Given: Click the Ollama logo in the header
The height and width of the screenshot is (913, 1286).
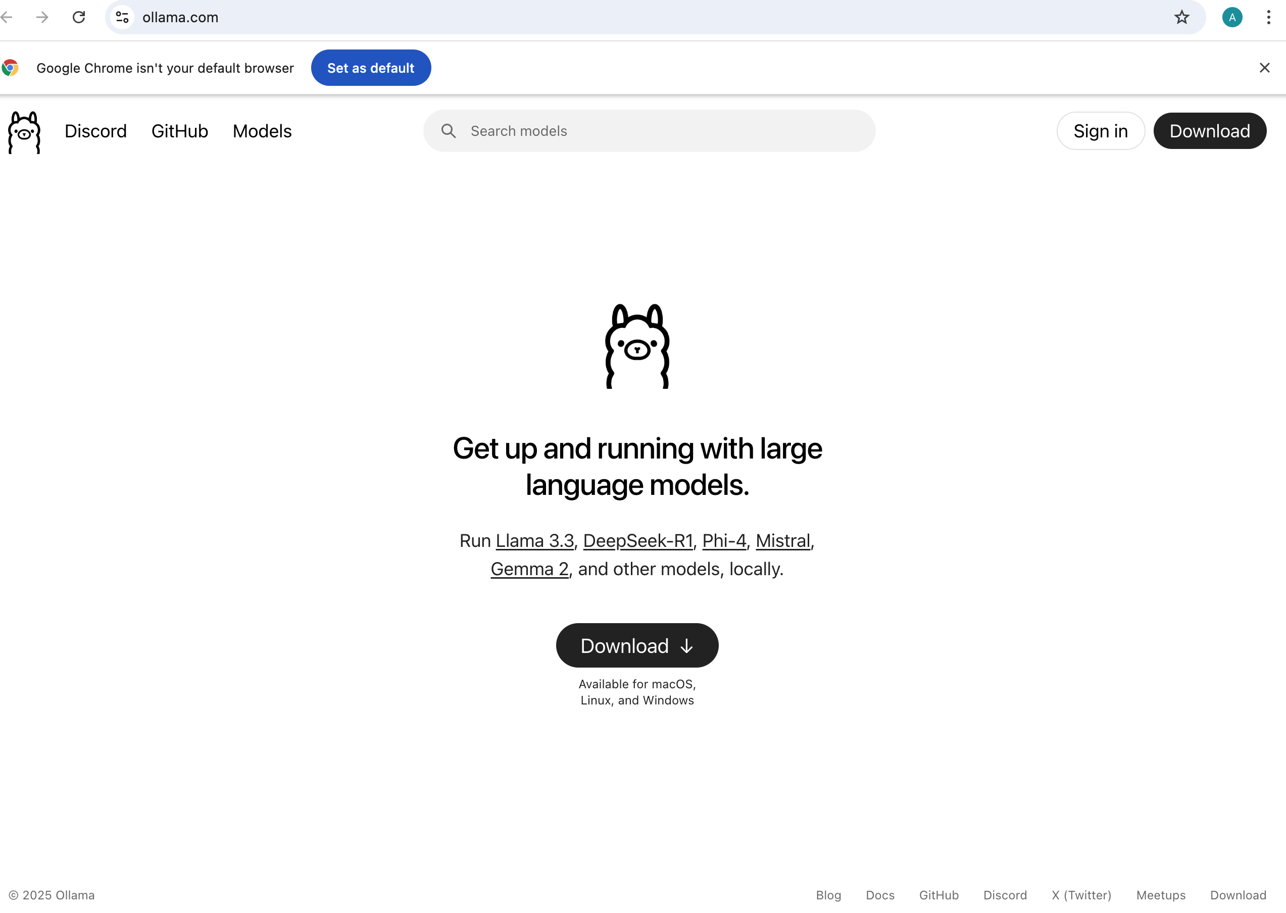Looking at the screenshot, I should (x=24, y=132).
